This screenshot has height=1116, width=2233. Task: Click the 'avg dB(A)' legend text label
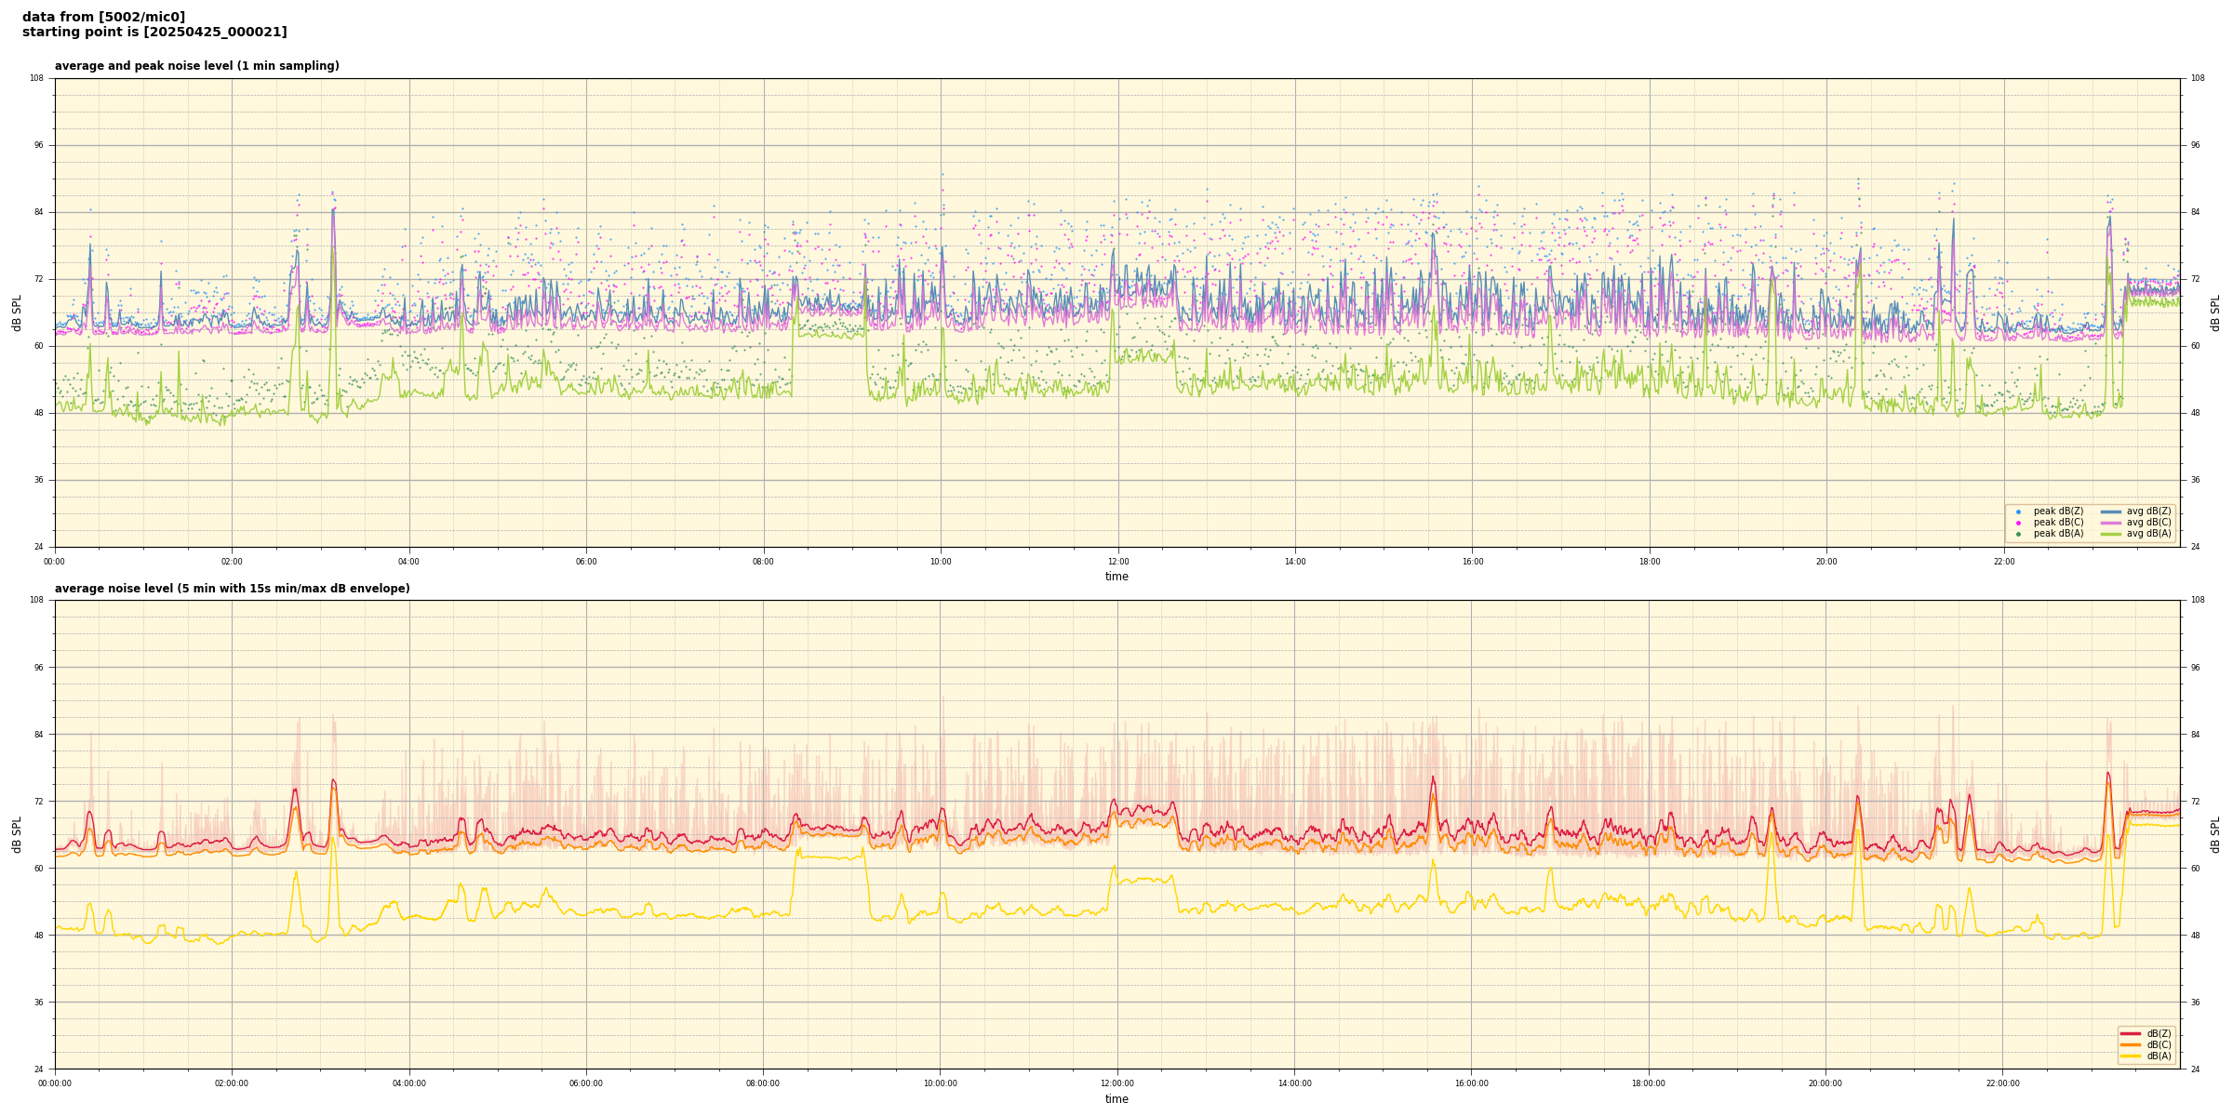pos(2148,534)
